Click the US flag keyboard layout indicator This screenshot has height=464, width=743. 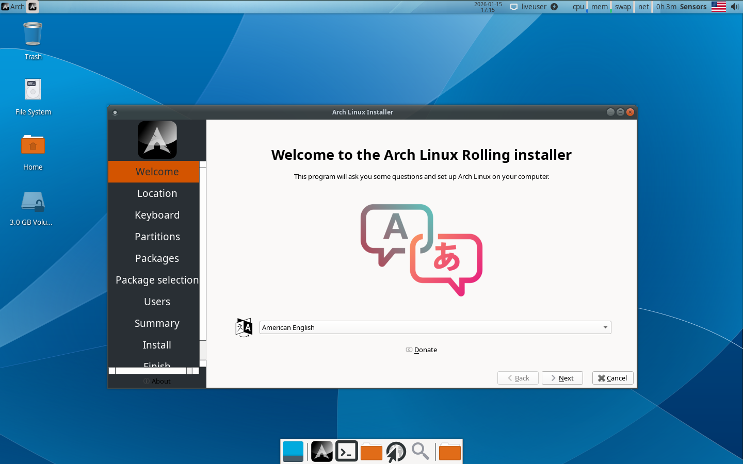click(x=718, y=7)
